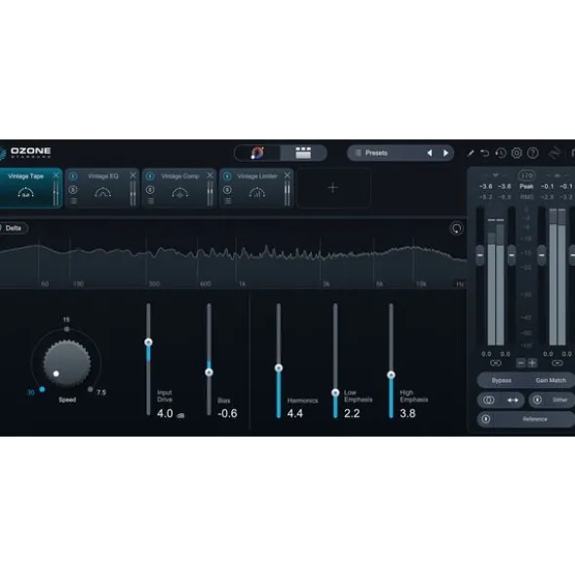Select the Vintage Comp module tab
The height and width of the screenshot is (576, 575).
tap(179, 188)
